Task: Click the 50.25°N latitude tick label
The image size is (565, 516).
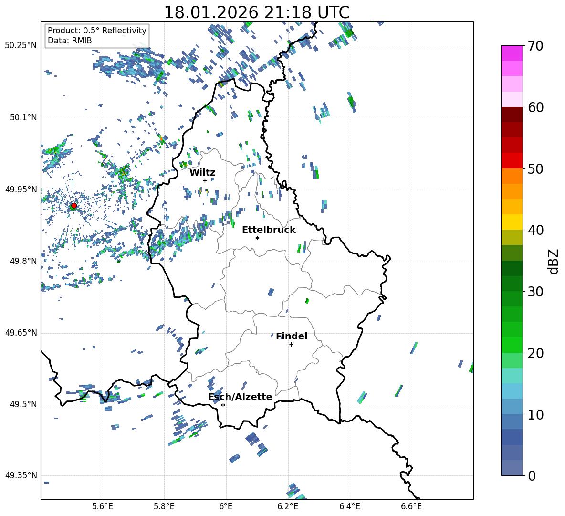Action: point(21,46)
